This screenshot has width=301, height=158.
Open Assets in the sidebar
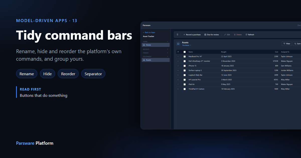[x=156, y=60]
